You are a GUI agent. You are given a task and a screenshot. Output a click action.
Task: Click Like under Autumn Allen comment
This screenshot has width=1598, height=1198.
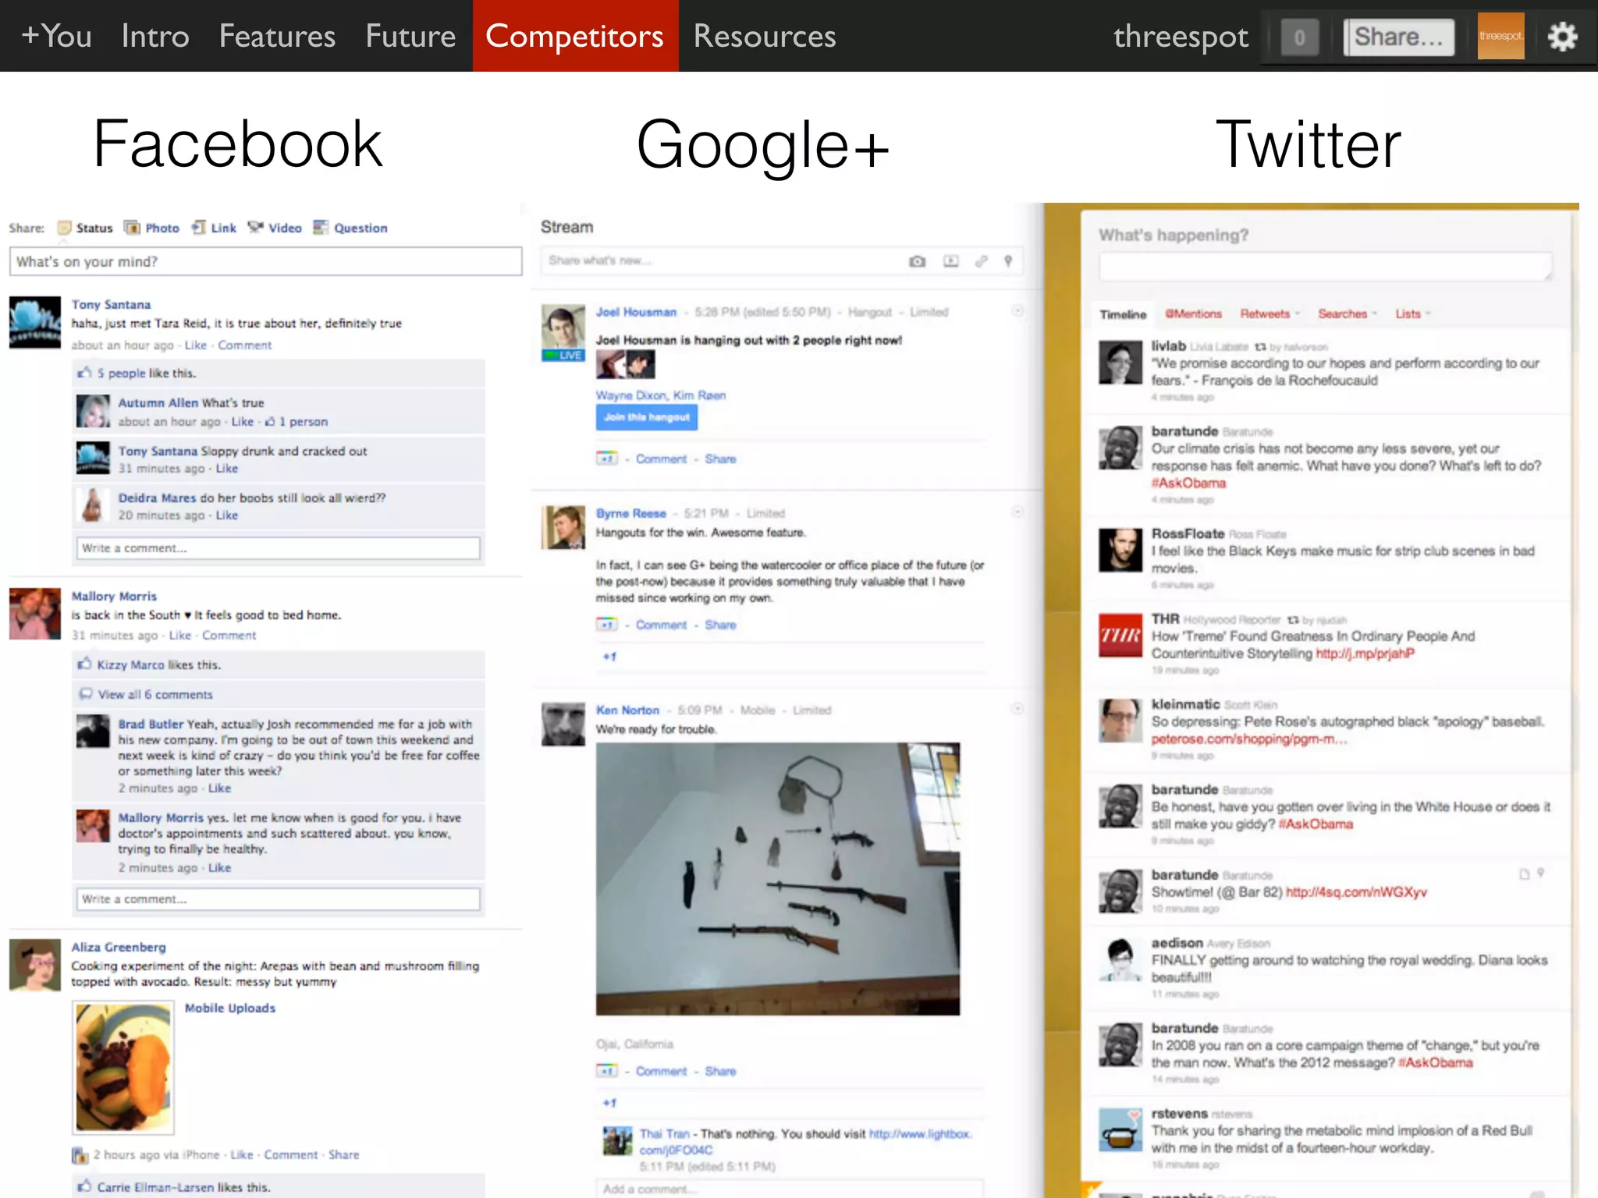[x=243, y=421]
